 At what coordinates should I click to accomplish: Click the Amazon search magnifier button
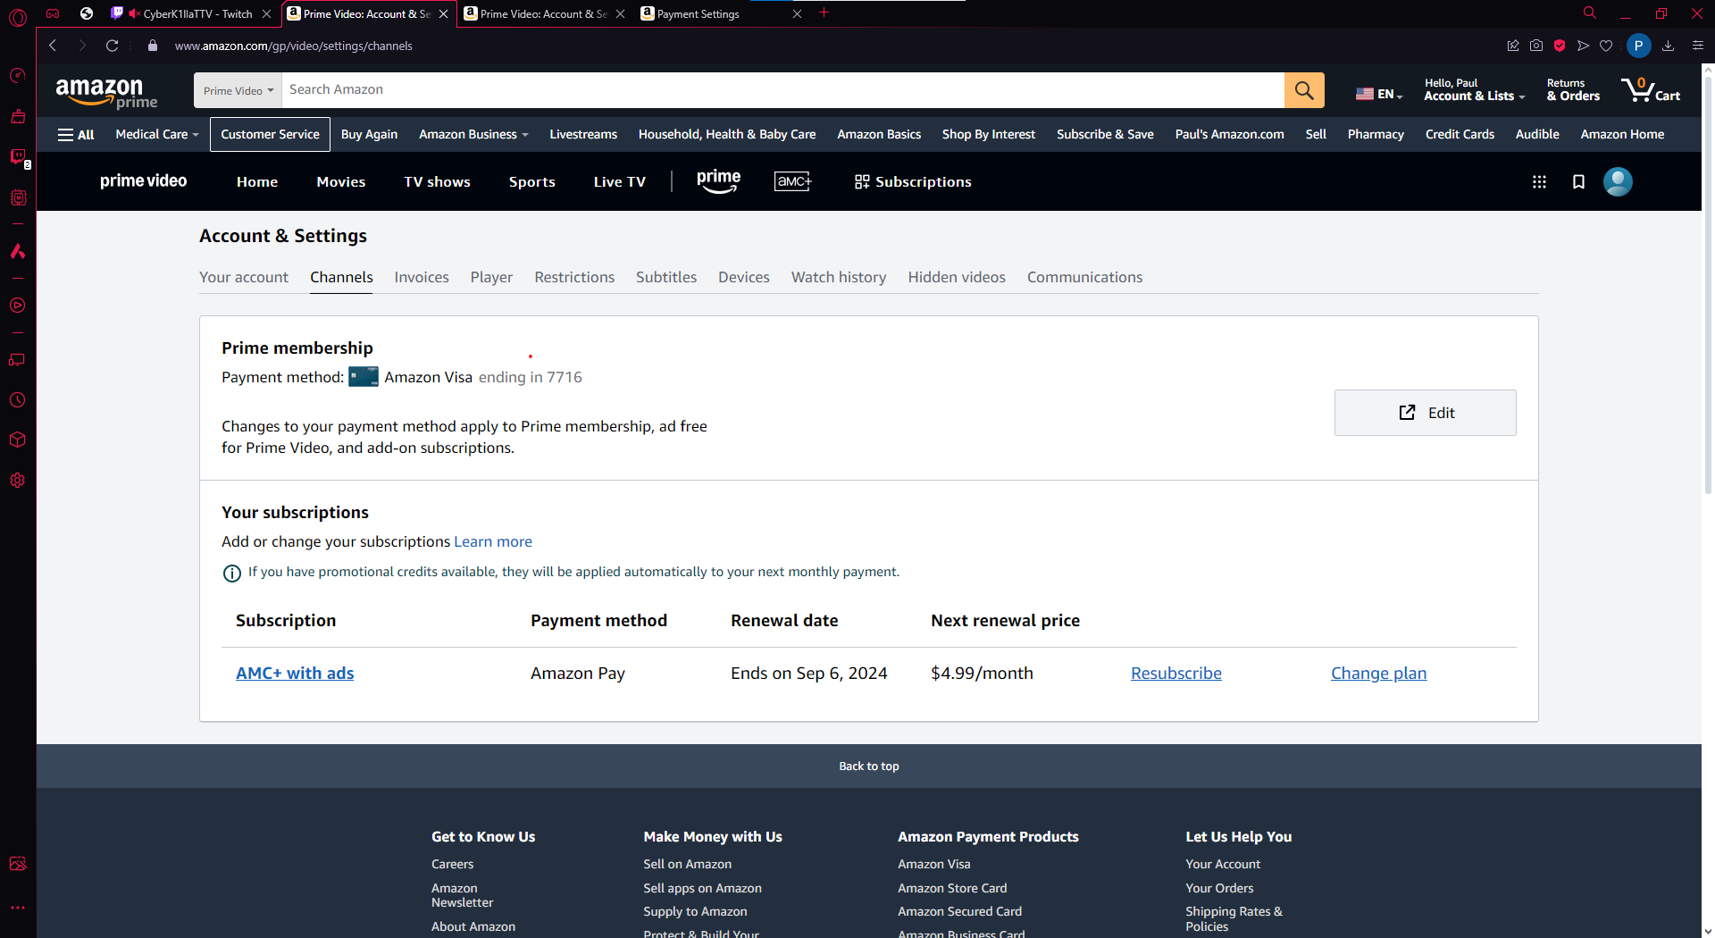tap(1304, 90)
